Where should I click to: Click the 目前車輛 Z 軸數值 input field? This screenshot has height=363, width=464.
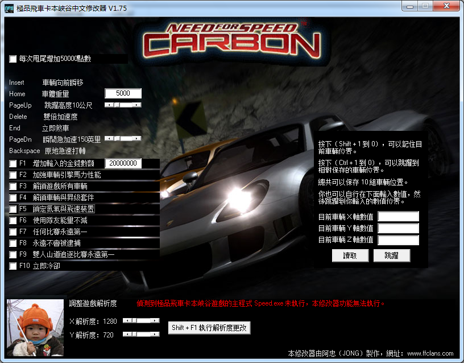(x=398, y=240)
